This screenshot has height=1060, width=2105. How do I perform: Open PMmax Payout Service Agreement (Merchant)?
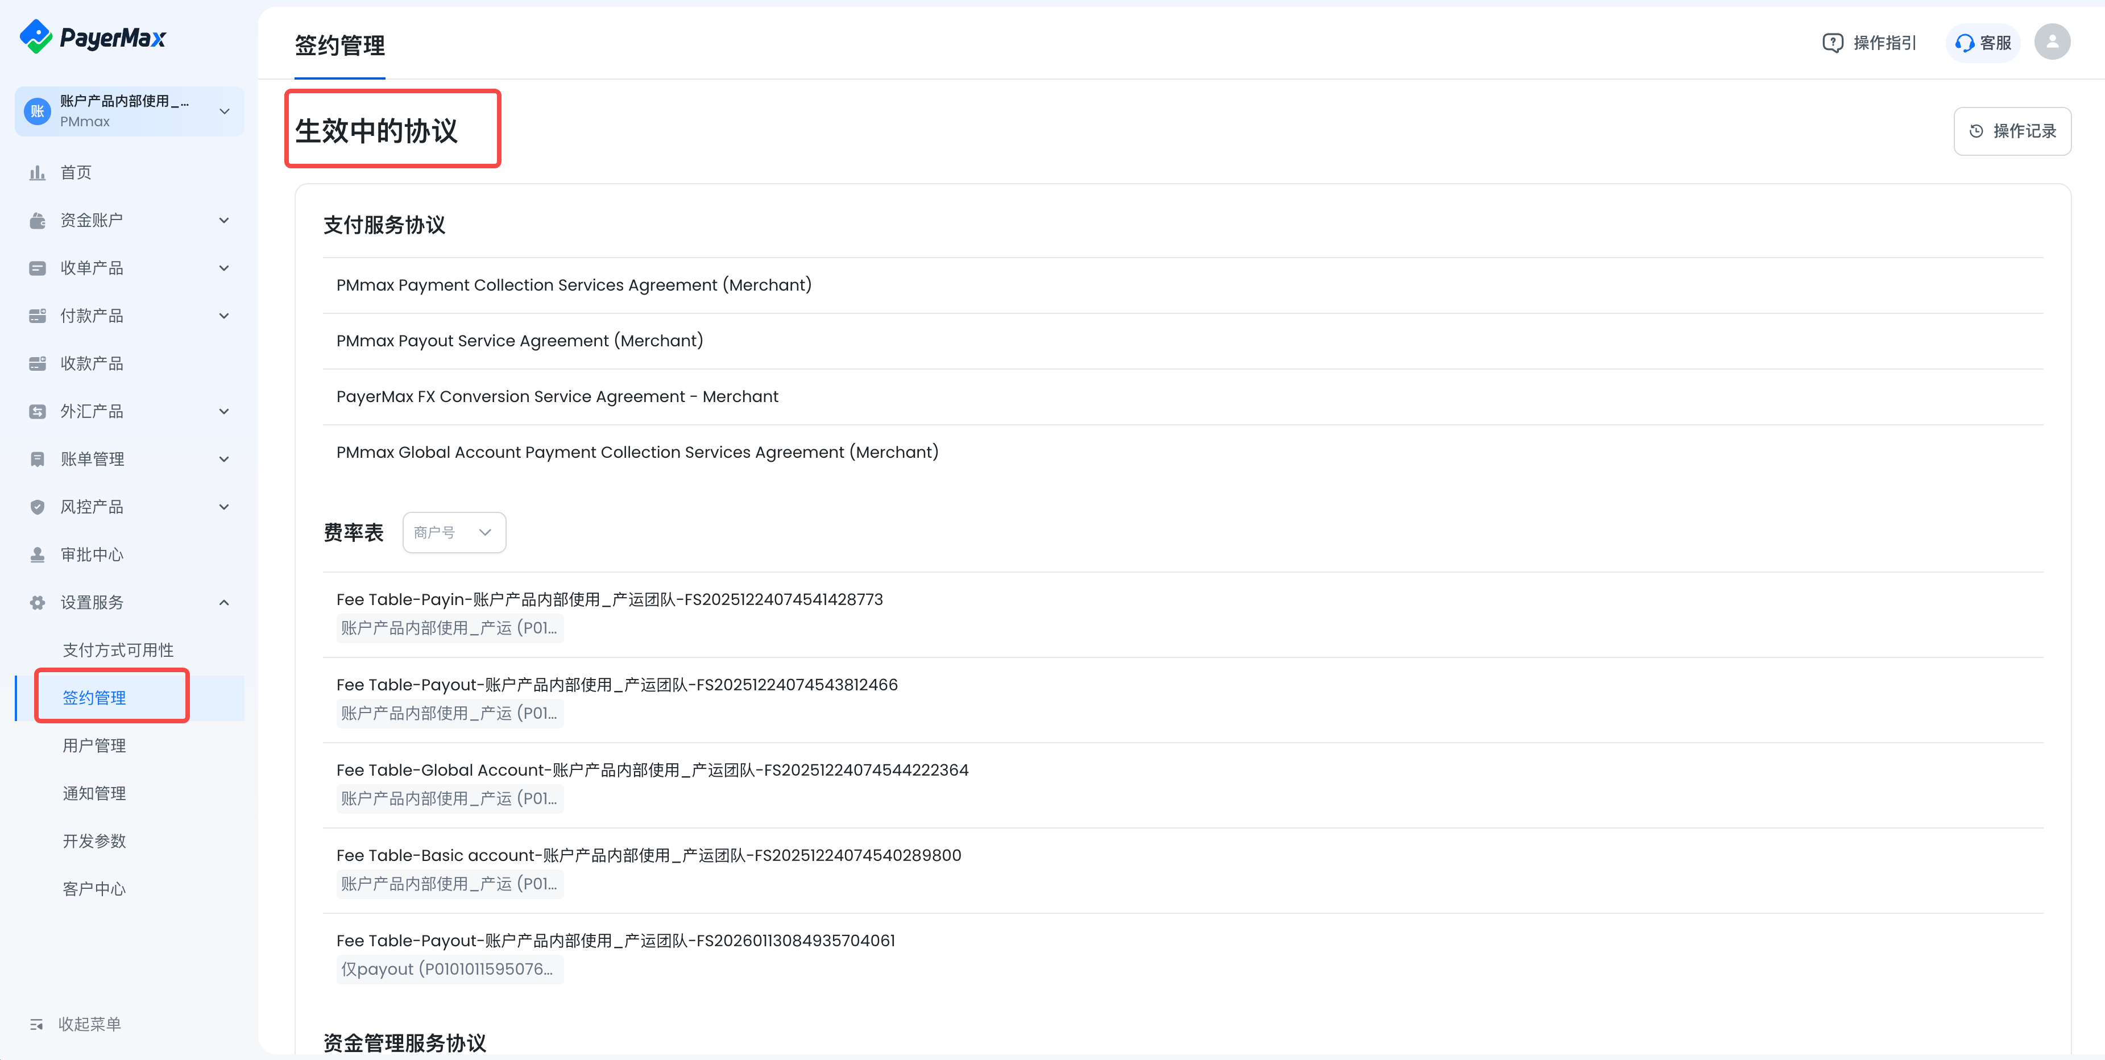(520, 341)
